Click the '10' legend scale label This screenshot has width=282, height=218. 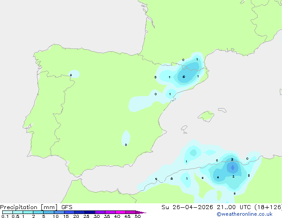(x=56, y=216)
